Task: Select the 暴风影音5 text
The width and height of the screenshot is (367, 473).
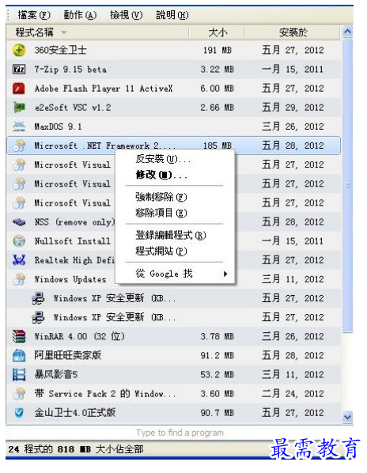Action: [56, 375]
